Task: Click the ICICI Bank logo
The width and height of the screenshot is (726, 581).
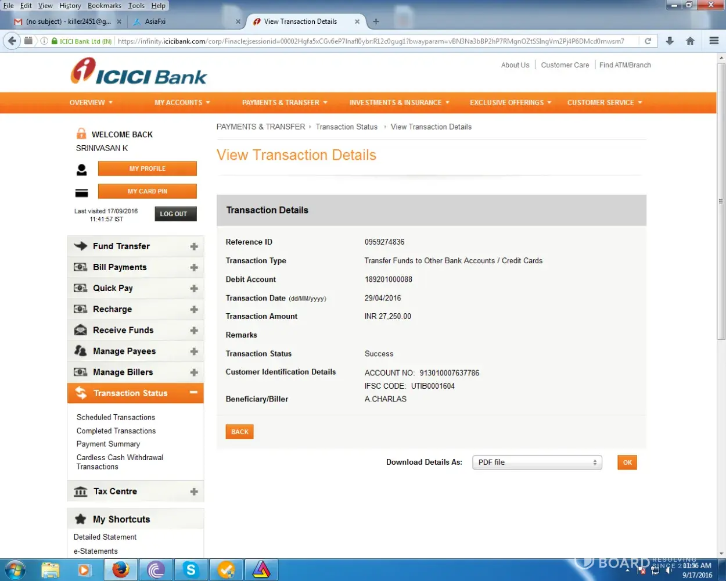Action: (x=138, y=73)
